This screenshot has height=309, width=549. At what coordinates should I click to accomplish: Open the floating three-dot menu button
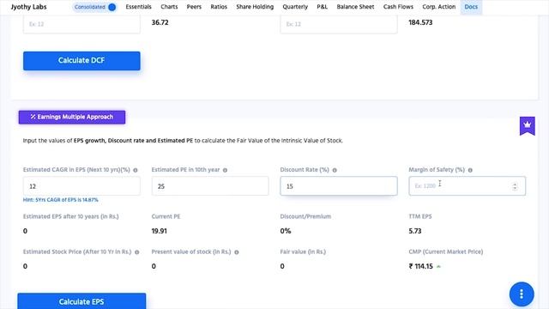[522, 294]
